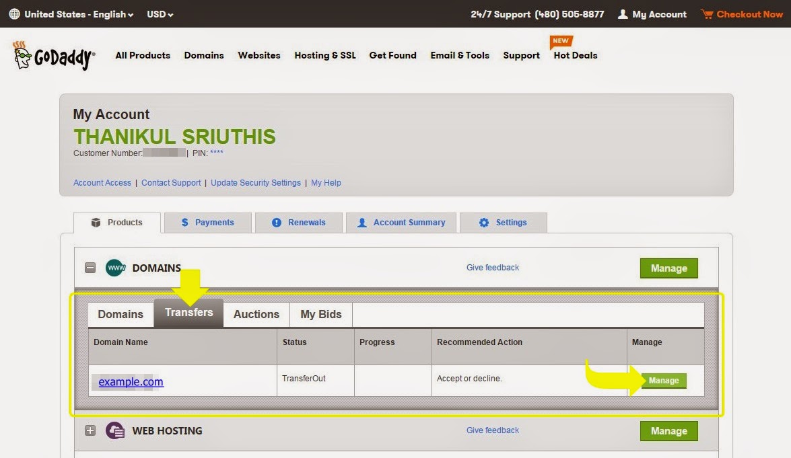Open the Contact Support link

(x=171, y=183)
